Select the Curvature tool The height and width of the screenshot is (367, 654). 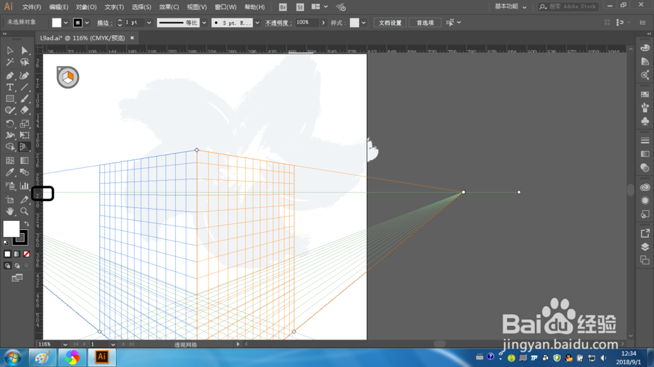[x=25, y=75]
